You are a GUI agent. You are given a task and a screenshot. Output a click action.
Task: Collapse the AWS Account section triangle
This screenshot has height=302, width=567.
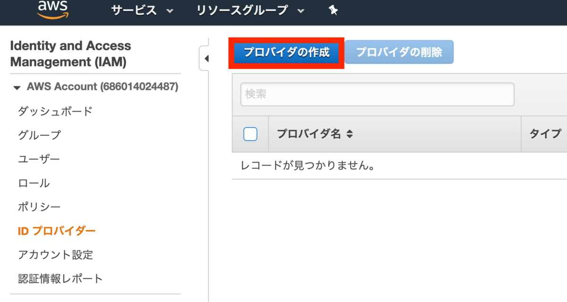(x=17, y=88)
